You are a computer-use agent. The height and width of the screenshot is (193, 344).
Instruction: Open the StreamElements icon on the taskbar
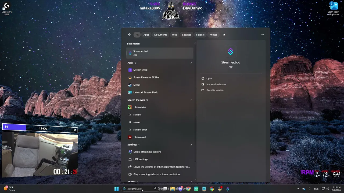[220, 189]
